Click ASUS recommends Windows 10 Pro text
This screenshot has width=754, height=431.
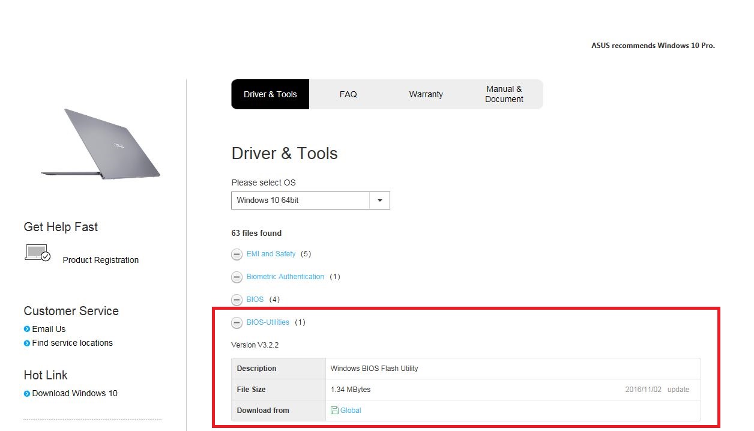tap(653, 46)
